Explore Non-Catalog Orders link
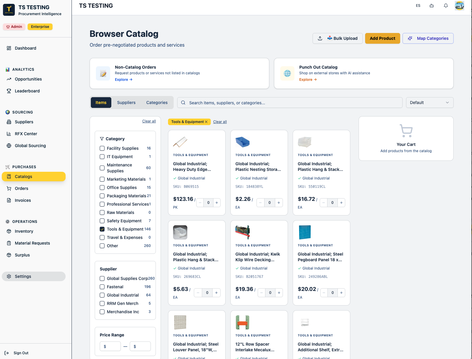The image size is (472, 359). (123, 80)
